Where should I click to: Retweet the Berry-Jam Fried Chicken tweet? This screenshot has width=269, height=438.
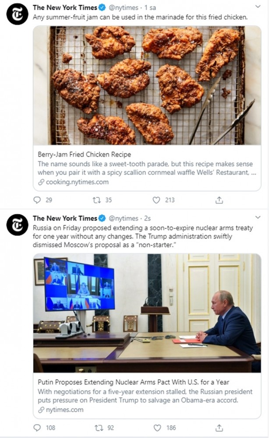pyautogui.click(x=97, y=200)
